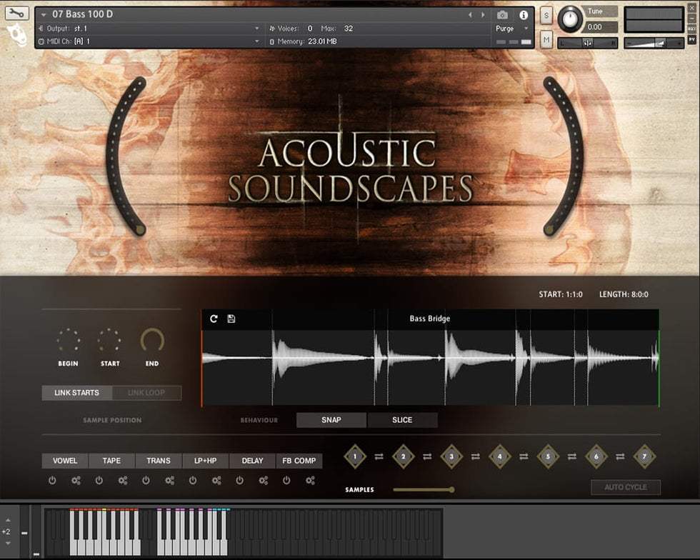This screenshot has height=560, width=700.
Task: Toggle the TAPE effect power switch
Action: coord(99,481)
